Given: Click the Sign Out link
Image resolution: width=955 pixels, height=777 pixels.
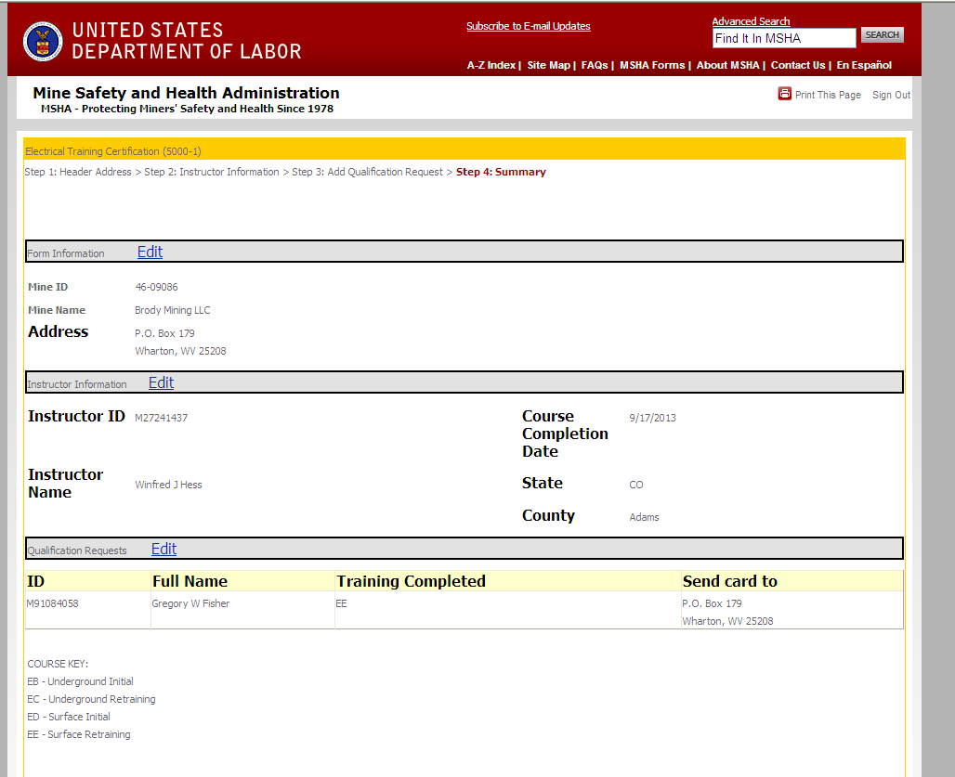Looking at the screenshot, I should pos(891,95).
